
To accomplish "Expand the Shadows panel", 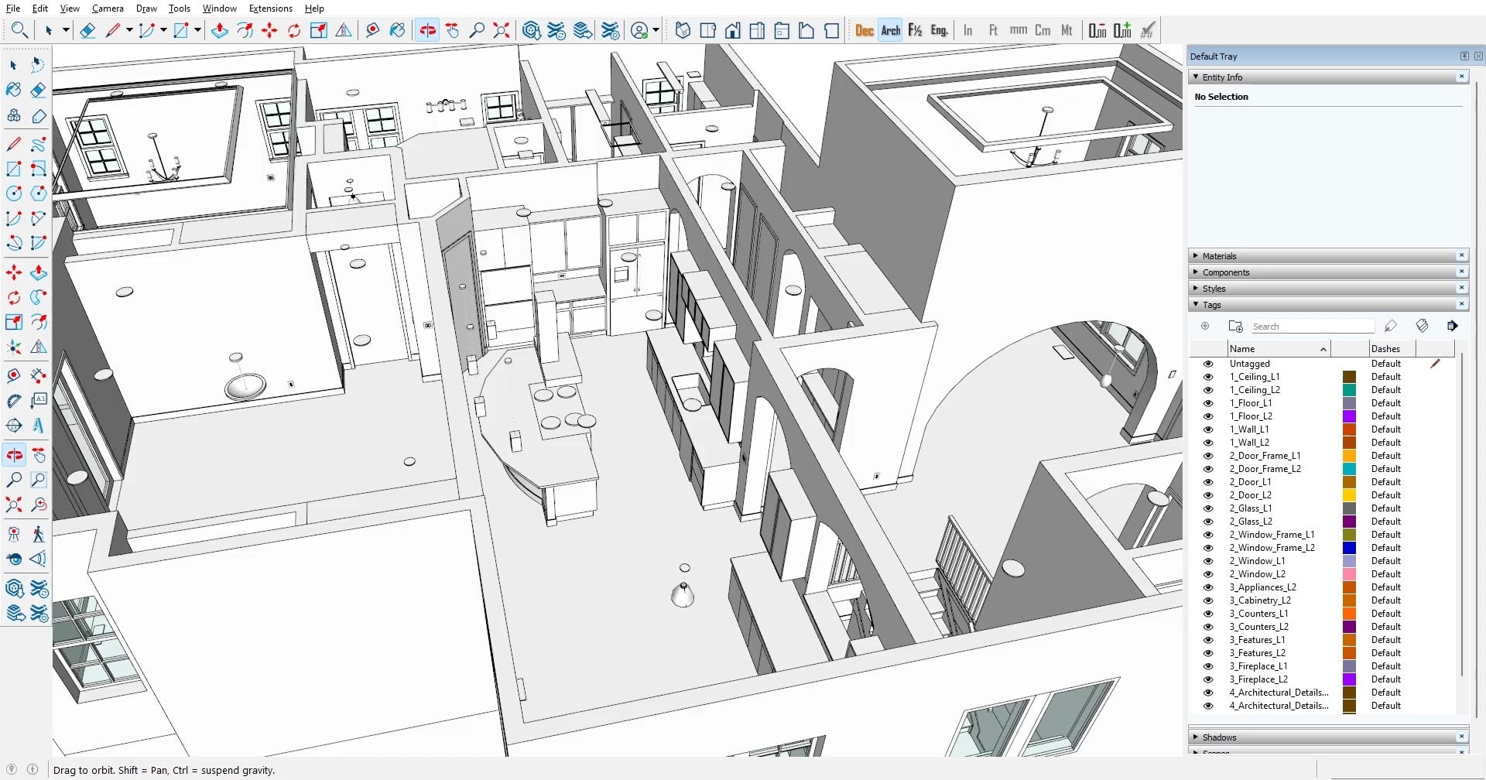I will (1219, 737).
